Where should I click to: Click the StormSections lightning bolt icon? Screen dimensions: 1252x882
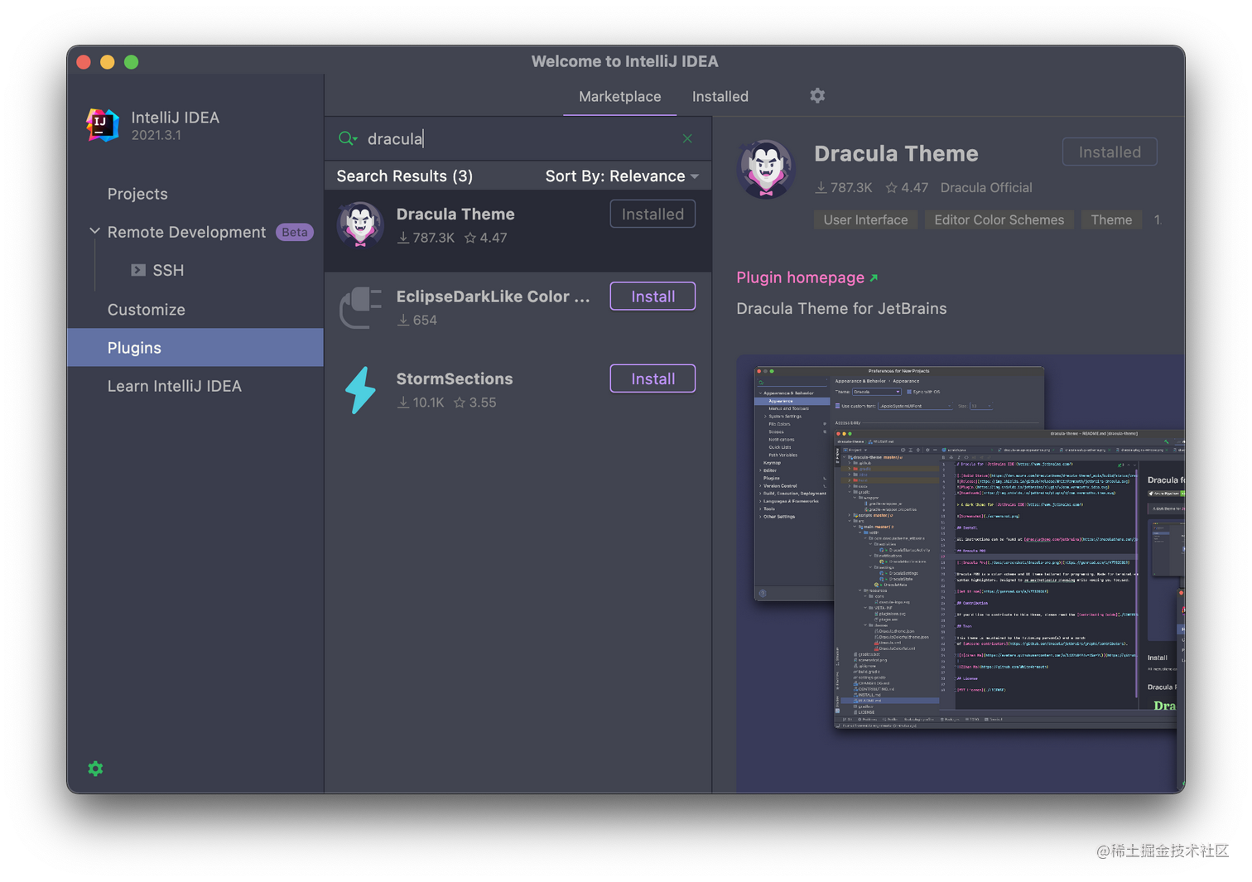360,390
